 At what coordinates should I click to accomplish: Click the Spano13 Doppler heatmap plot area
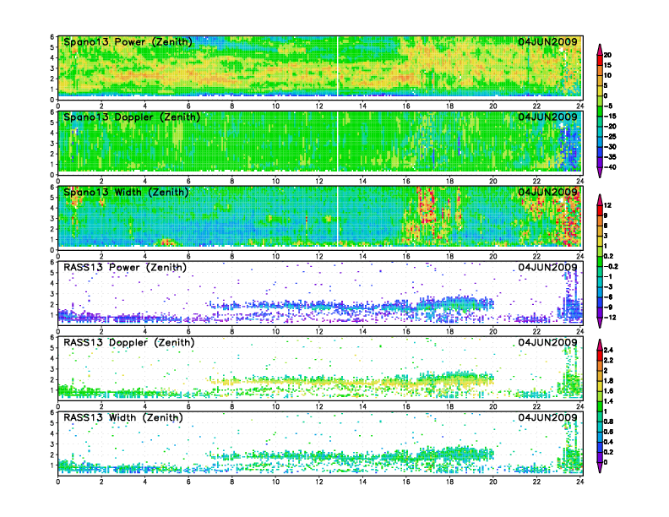click(x=320, y=143)
